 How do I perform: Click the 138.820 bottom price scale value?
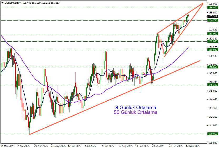(212, 142)
